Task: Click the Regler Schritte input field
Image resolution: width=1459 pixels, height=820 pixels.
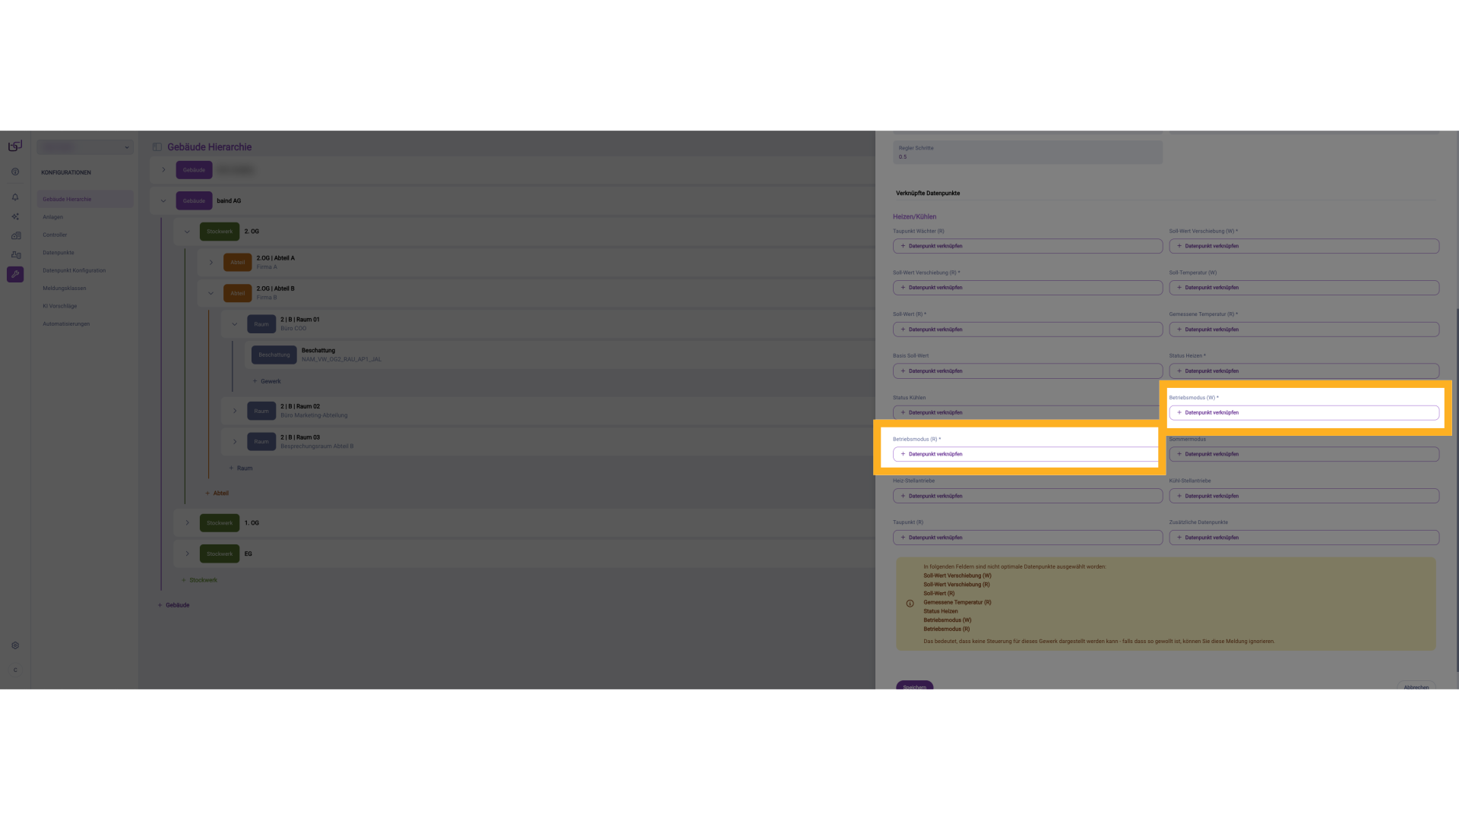Action: coord(1027,153)
